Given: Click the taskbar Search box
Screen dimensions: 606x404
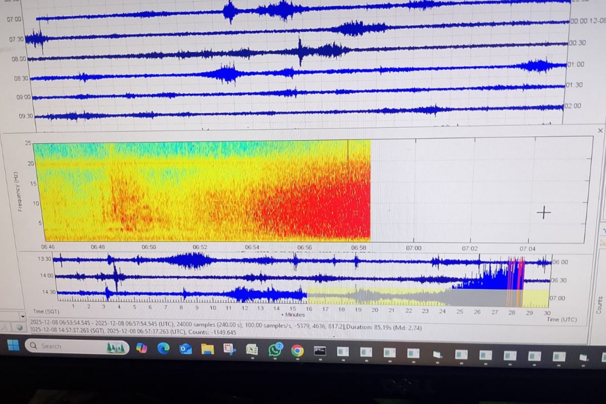Looking at the screenshot, I should click(x=76, y=346).
